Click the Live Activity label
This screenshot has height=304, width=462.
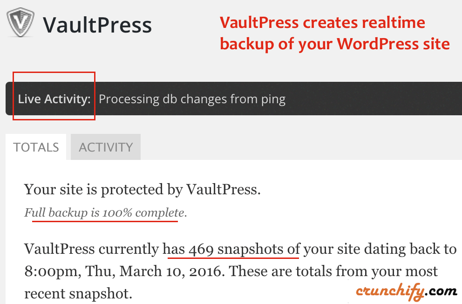pyautogui.click(x=54, y=99)
